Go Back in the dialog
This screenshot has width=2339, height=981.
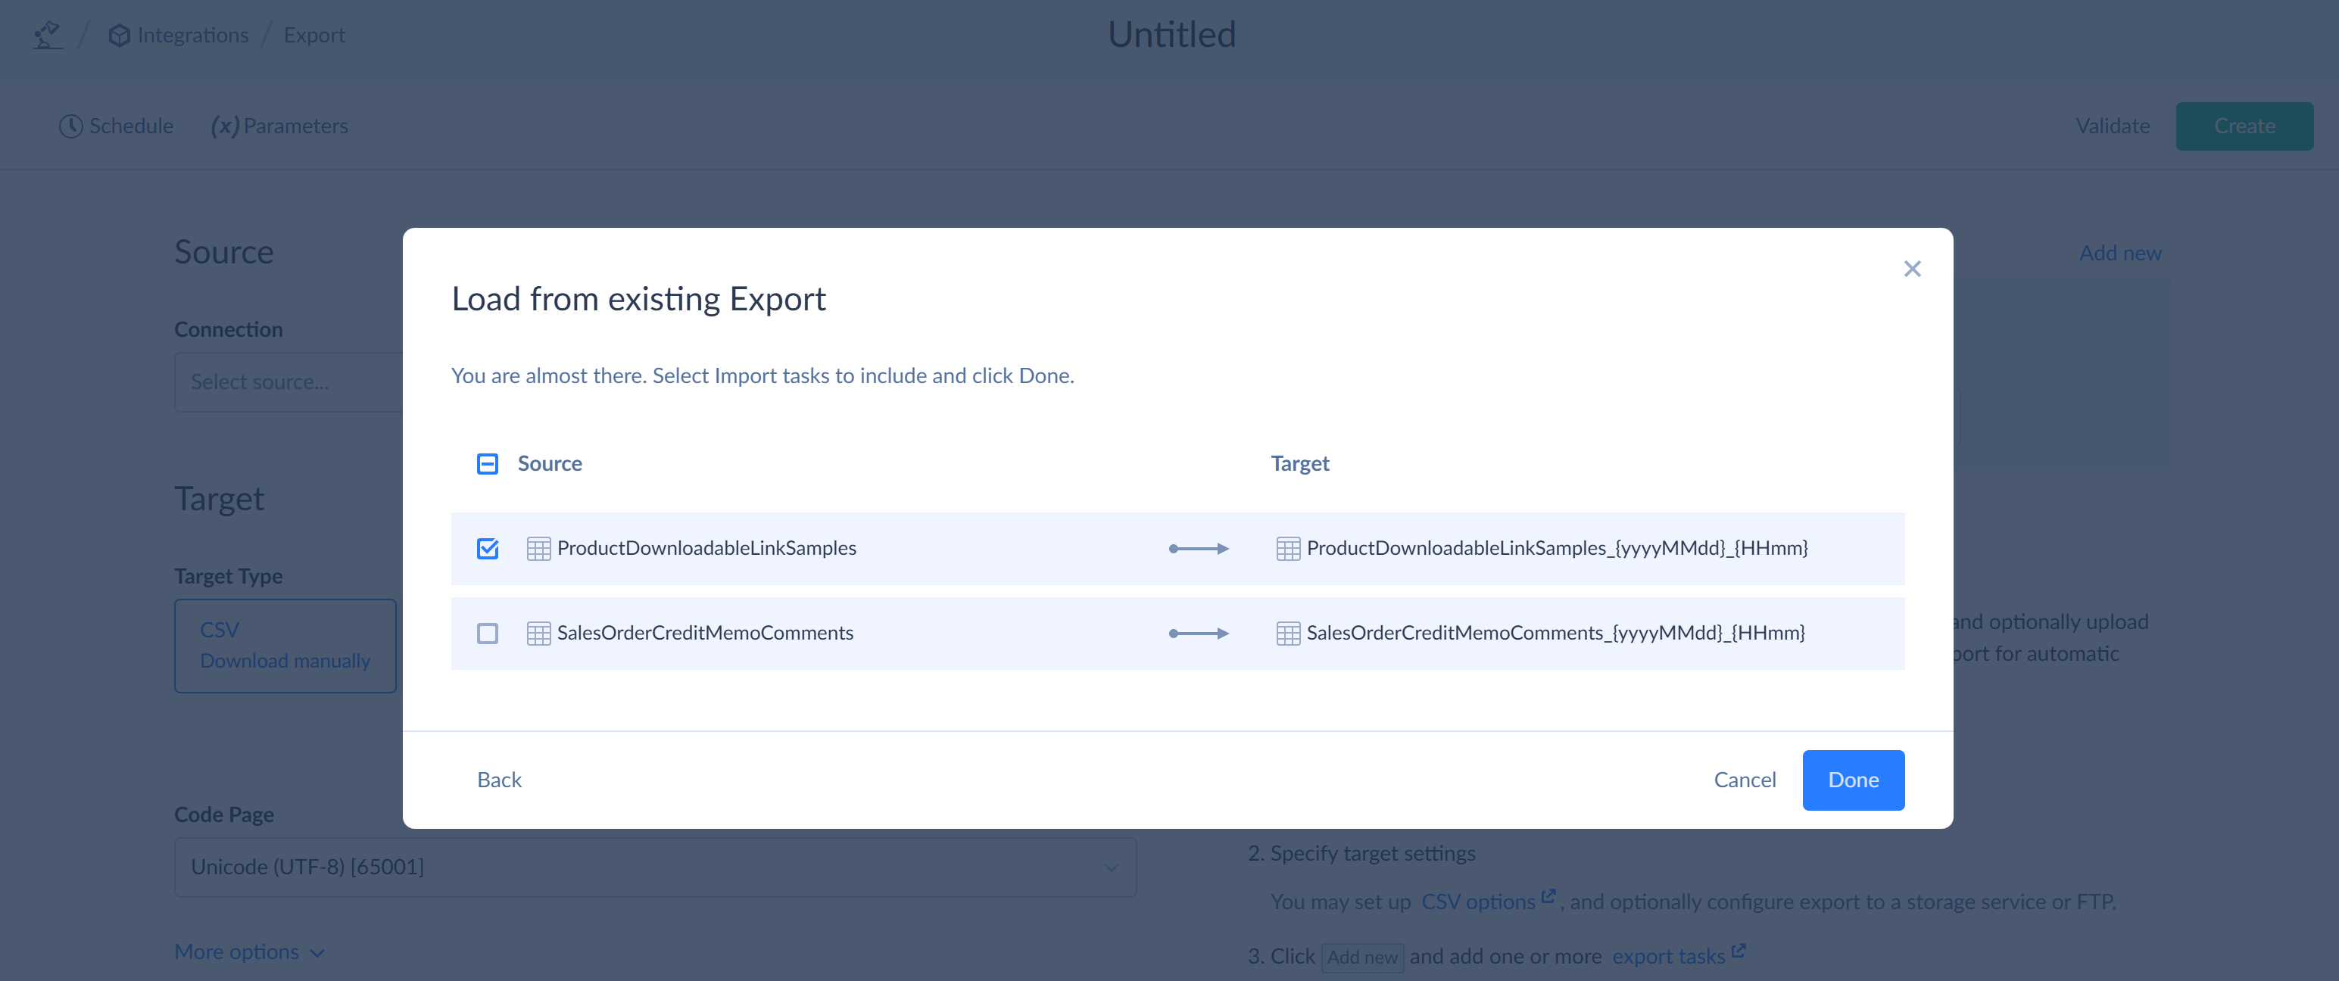tap(498, 780)
